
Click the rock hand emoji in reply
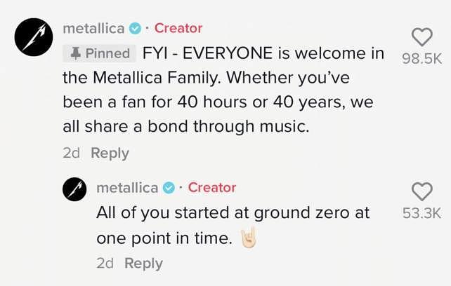[247, 238]
